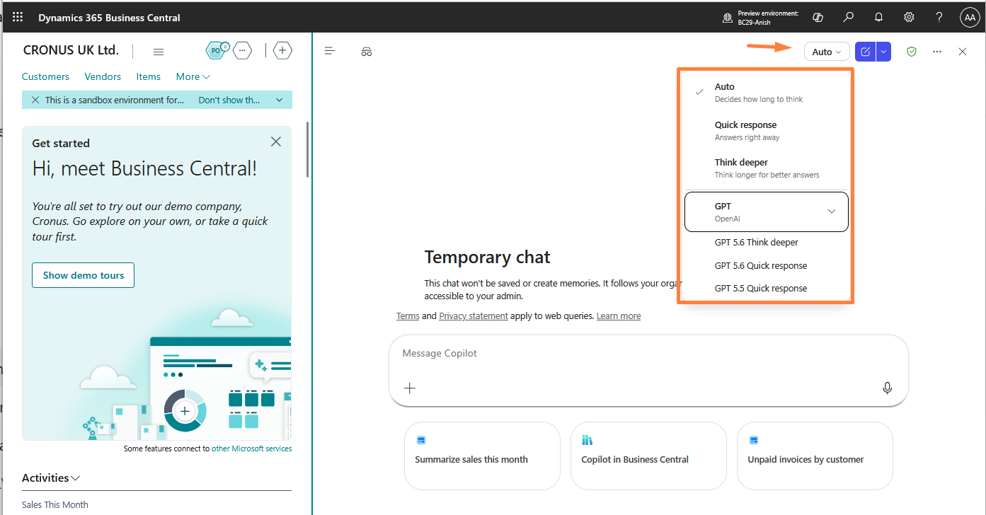This screenshot has width=986, height=515.
Task: Choose Think deeper mode
Action: click(767, 168)
